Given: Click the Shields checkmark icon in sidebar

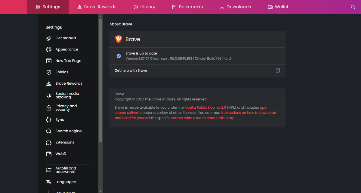Looking at the screenshot, I should coord(49,72).
